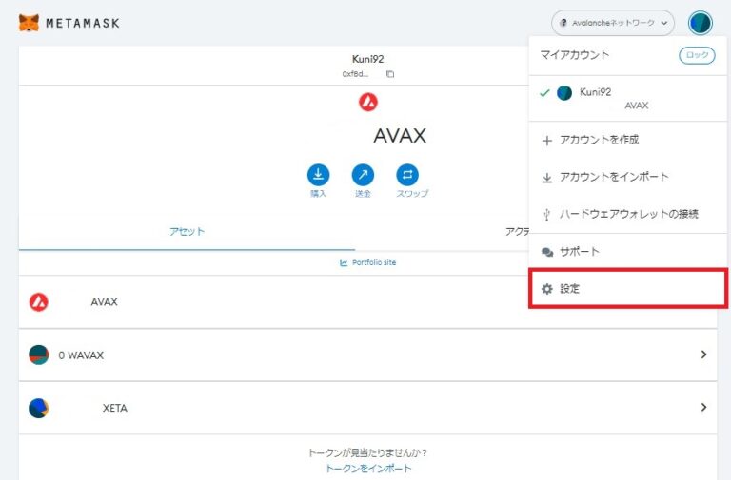The image size is (731, 480).
Task: Click the red AVAX logo above the balance
Action: [368, 102]
